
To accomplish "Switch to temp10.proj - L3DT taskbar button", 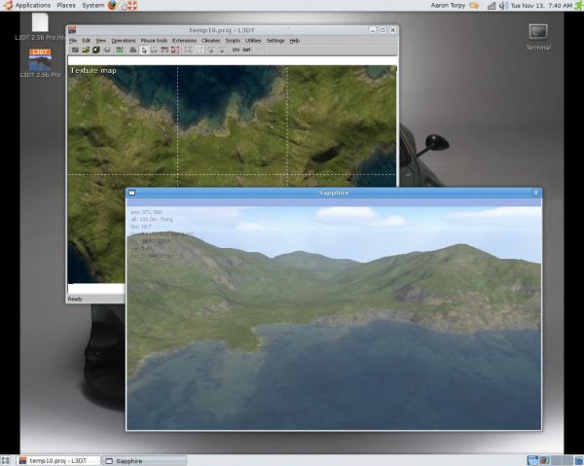I will (x=58, y=459).
